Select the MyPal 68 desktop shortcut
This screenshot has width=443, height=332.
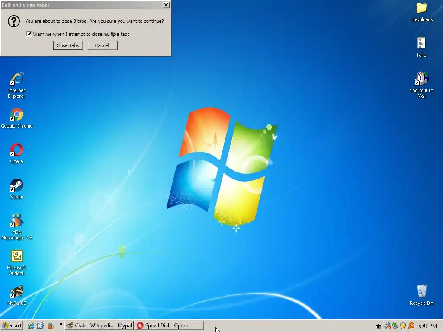coord(17,295)
